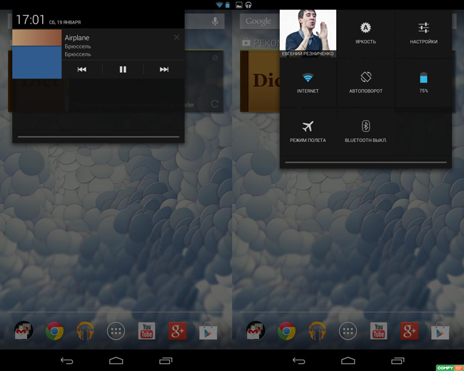Tap the picture notification status icon
The height and width of the screenshot is (371, 464).
point(239,5)
